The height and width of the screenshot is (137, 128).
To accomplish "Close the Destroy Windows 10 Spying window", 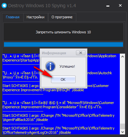I will coord(120,6).
